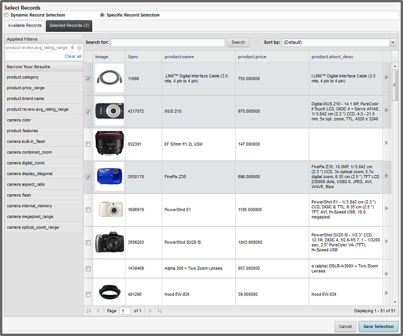403x336 pixels.
Task: Remove the avg_rating_range applied filter
Action: coord(80,48)
